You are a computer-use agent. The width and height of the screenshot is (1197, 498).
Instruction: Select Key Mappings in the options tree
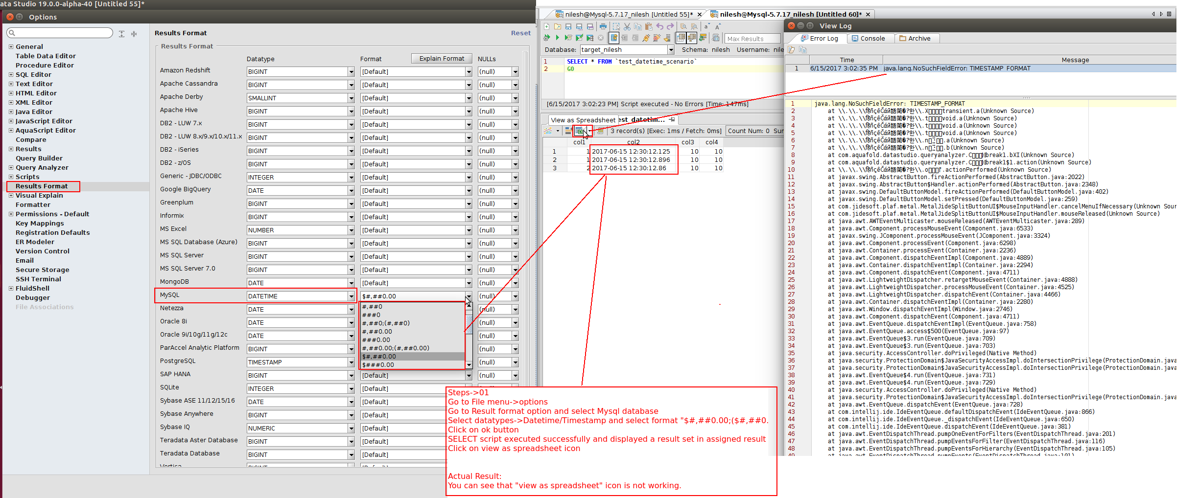[40, 224]
